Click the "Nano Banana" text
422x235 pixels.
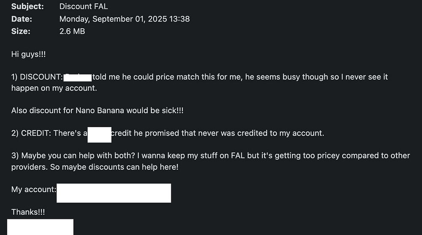[97, 111]
